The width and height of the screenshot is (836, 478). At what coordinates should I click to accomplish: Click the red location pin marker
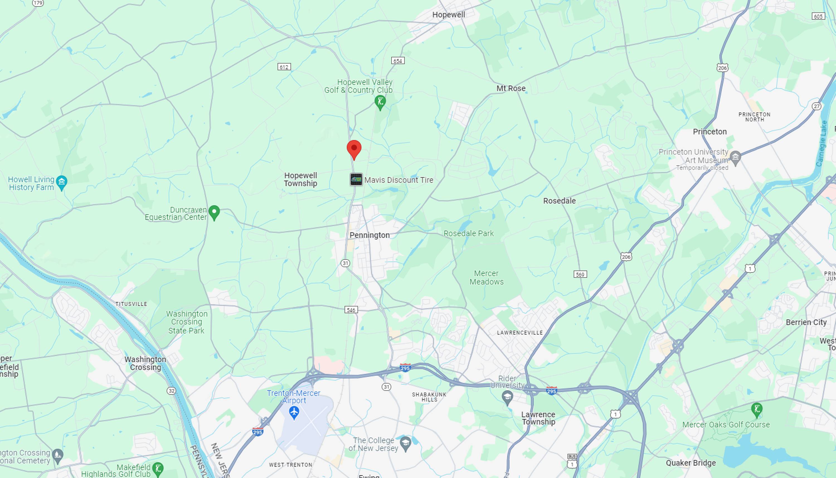pyautogui.click(x=354, y=150)
